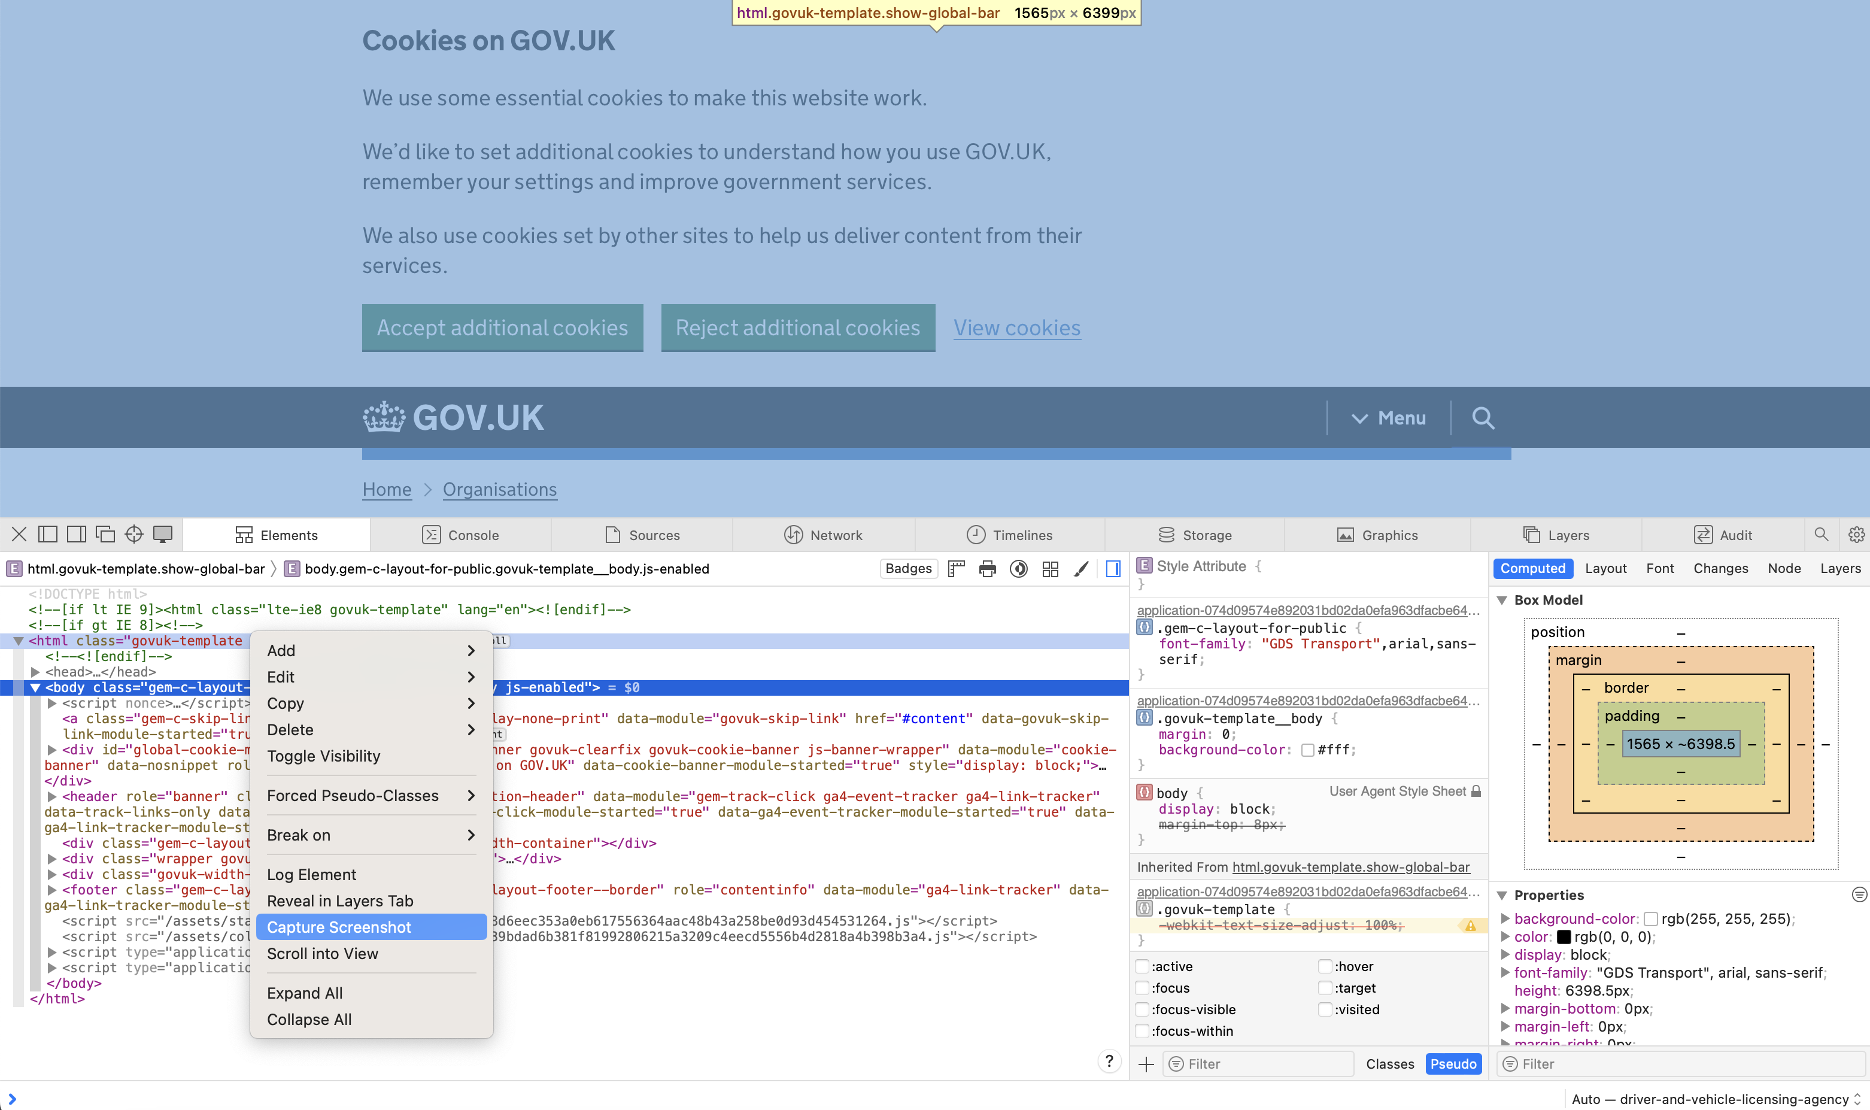1870x1110 pixels.
Task: Expand the background-color computed property
Action: tap(1505, 918)
